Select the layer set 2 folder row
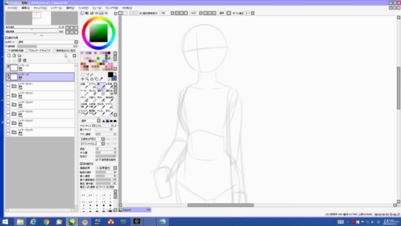 [x=40, y=95]
